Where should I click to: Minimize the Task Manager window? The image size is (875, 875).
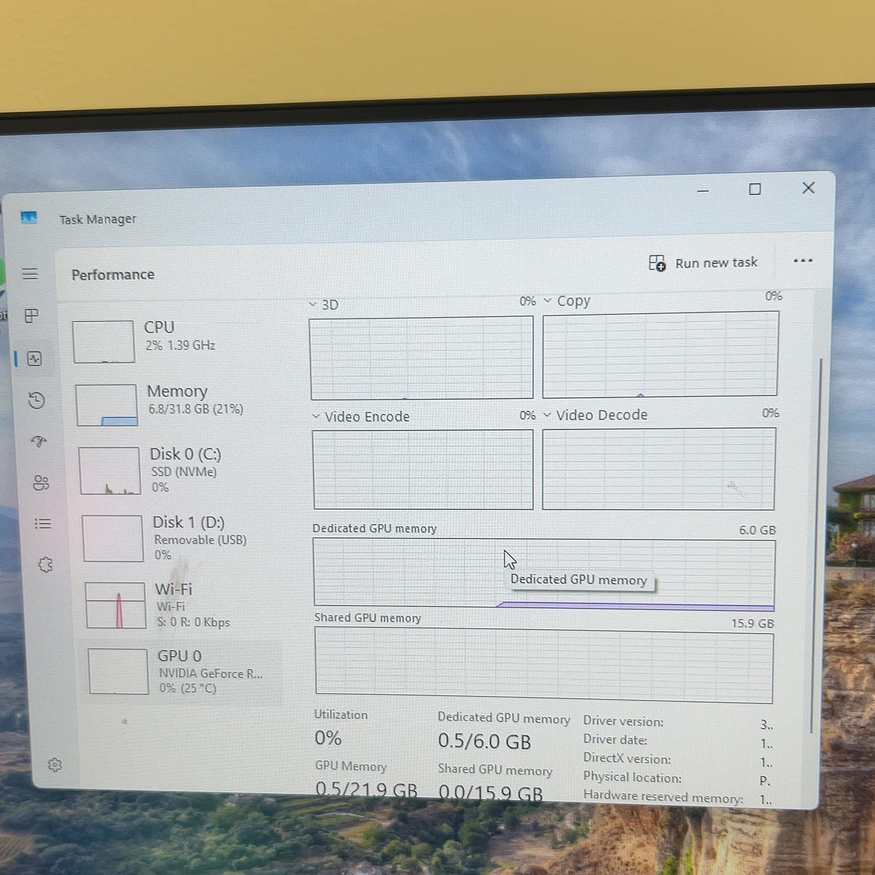[703, 191]
